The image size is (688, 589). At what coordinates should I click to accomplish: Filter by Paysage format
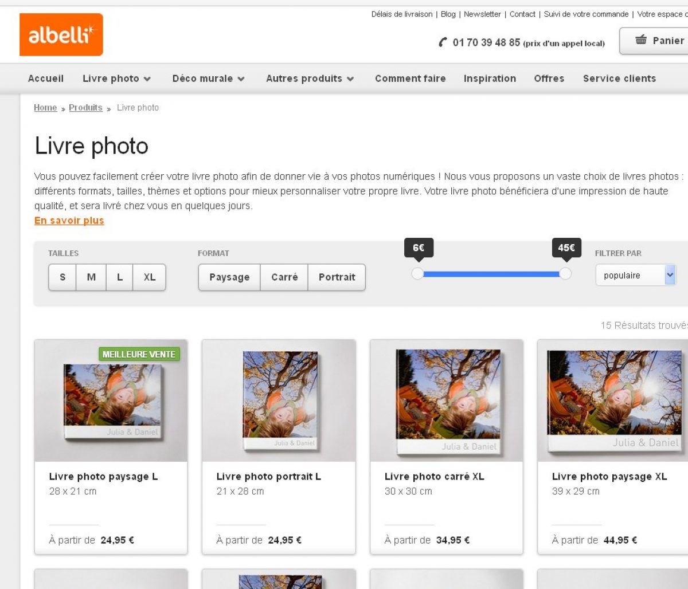229,277
